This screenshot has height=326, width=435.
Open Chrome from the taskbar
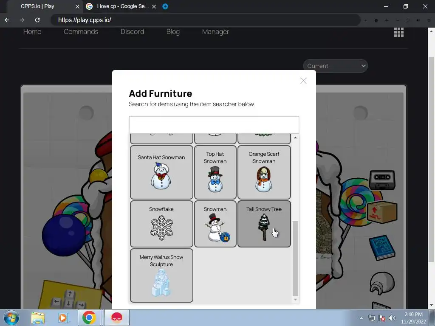pos(89,318)
